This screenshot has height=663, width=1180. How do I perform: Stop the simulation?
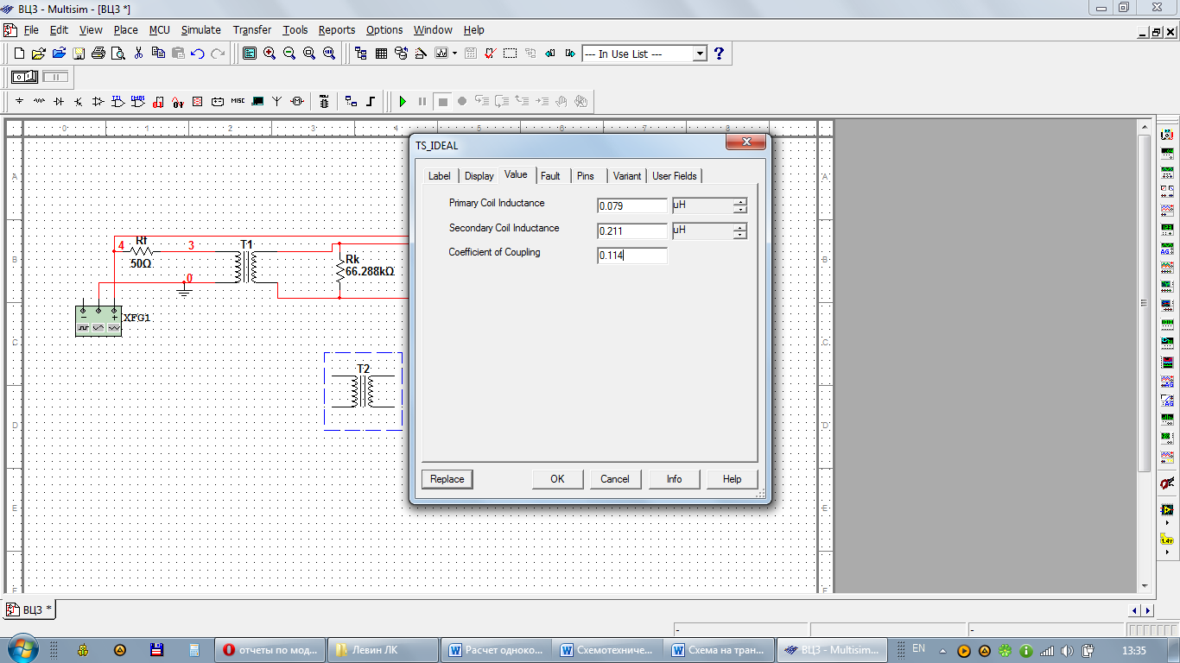[x=442, y=102]
